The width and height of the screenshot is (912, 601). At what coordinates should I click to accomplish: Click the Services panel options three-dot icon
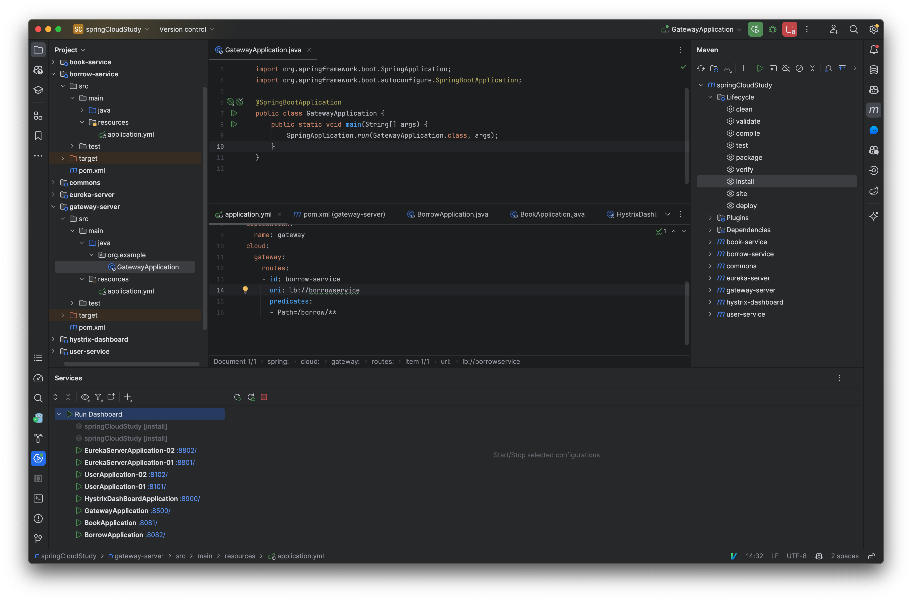pyautogui.click(x=839, y=378)
